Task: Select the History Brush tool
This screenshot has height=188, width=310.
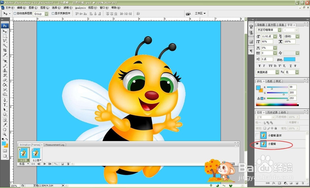Action: click(5, 75)
